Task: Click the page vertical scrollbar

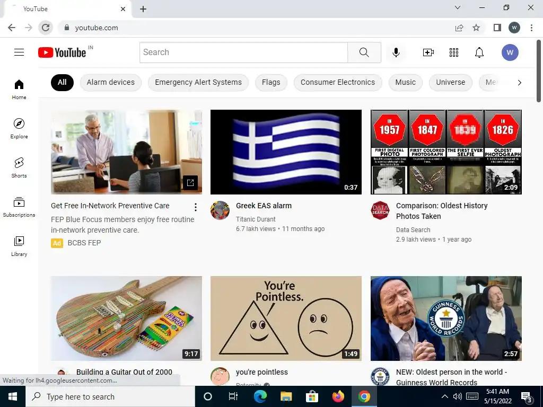Action: [539, 71]
